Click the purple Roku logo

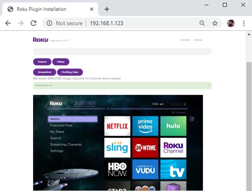[x=40, y=40]
